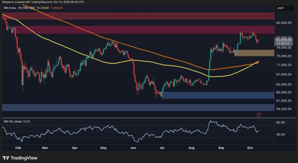Viewport: 298px width, 163px height.
Task: Click the Apr date axis label
Action: point(75,148)
